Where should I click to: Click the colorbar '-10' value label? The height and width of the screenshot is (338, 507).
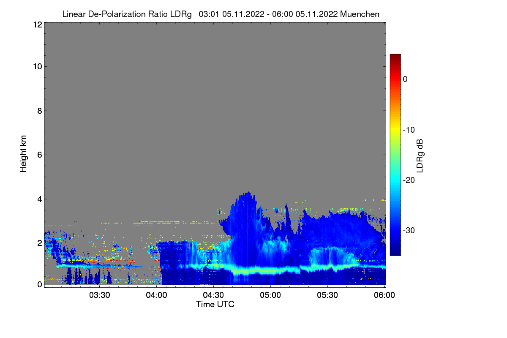pos(409,130)
